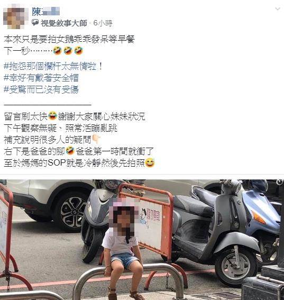Open the 6小時 post timestamp
The width and height of the screenshot is (284, 300).
pos(103,23)
